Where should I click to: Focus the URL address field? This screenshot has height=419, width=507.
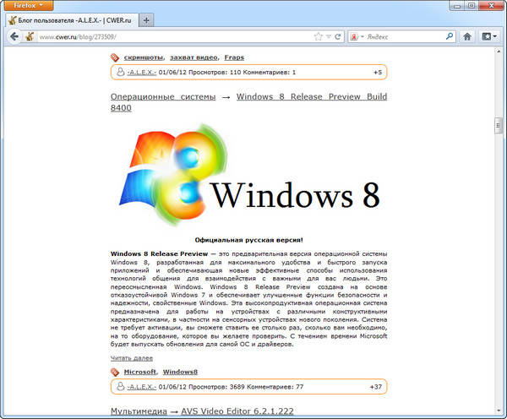click(x=175, y=37)
